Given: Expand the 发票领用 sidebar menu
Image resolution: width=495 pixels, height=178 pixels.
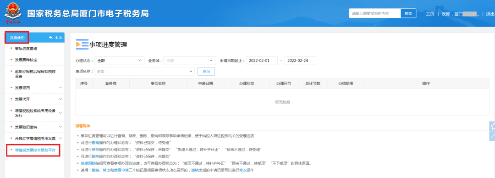Looking at the screenshot, I should pyautogui.click(x=60, y=88).
